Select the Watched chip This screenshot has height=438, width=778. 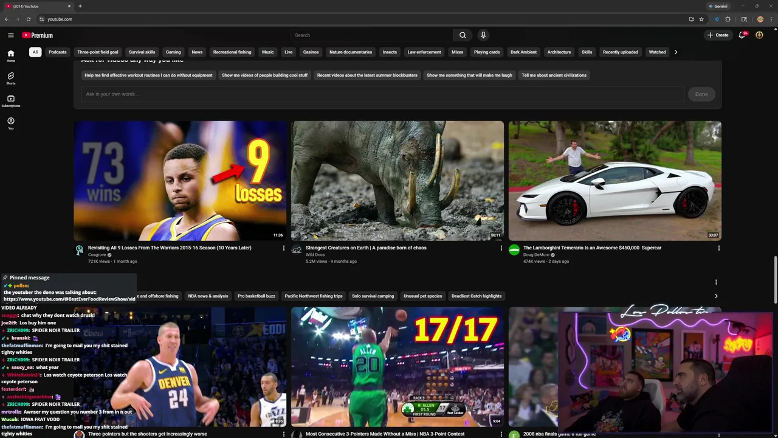pos(658,52)
